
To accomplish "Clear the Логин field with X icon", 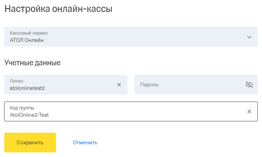I will point(119,85).
